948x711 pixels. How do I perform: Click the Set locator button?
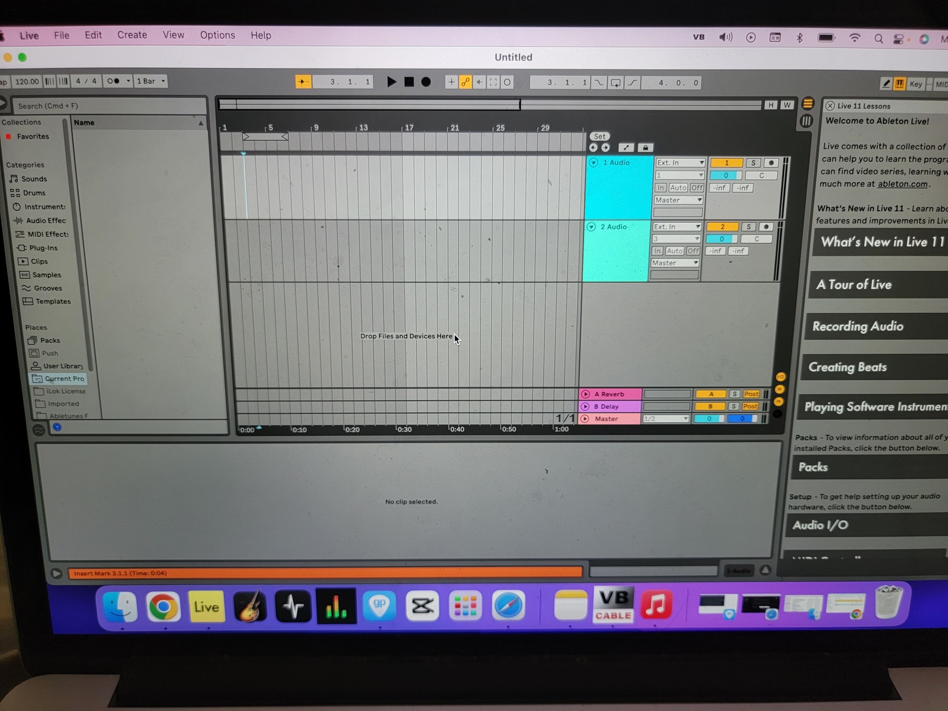click(x=600, y=136)
